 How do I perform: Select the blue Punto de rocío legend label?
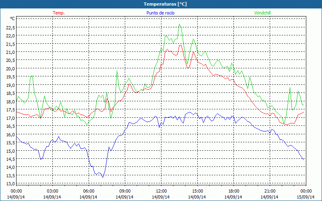[160, 13]
